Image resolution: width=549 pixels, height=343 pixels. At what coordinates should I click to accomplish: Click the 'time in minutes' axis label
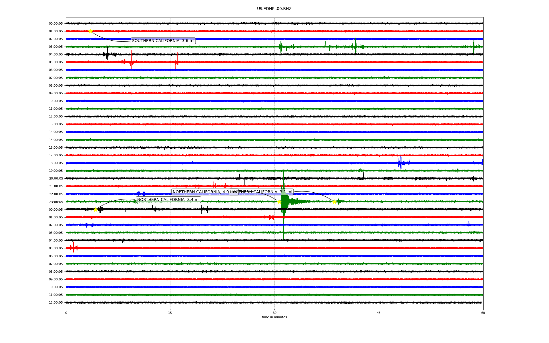pos(274,317)
